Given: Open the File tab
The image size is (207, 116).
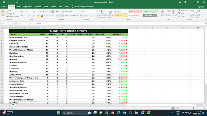Looking at the screenshot, I should coord(4,7).
